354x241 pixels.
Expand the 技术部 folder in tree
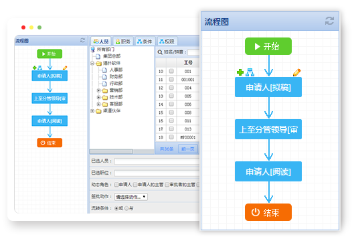[98, 97]
